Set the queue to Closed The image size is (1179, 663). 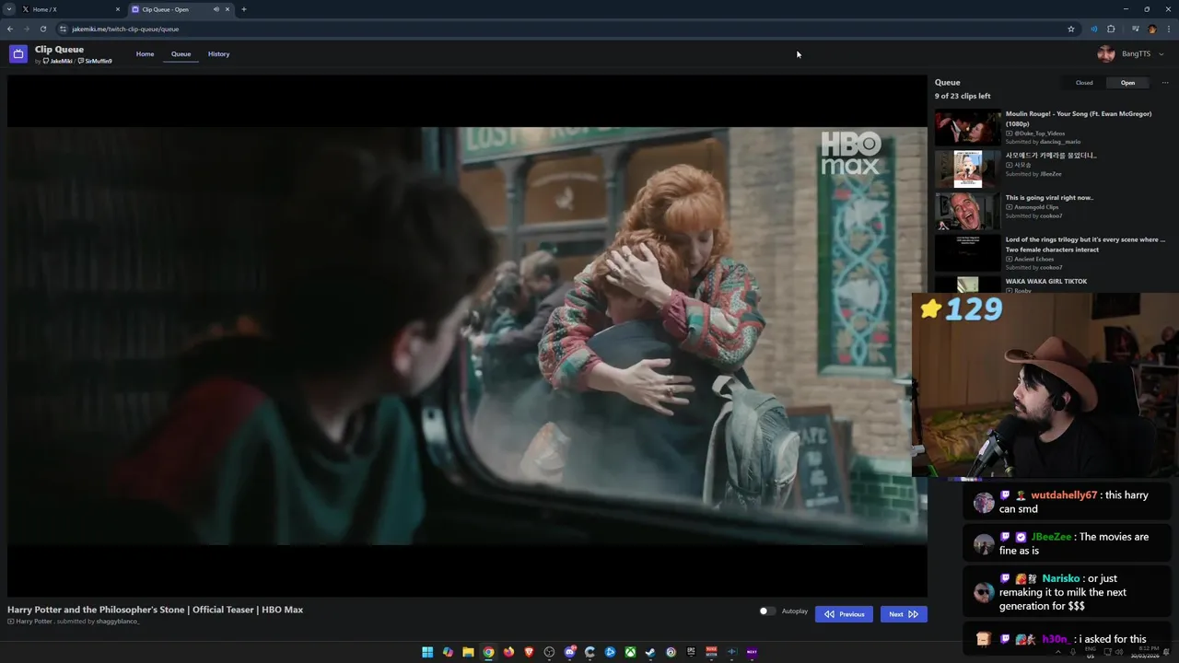pos(1084,83)
